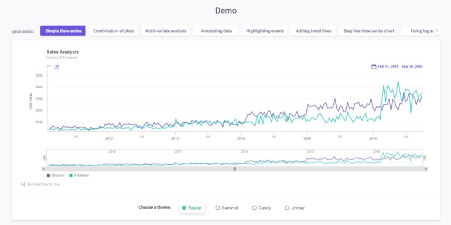The height and width of the screenshot is (225, 451).
Task: Select the Gammel theme radio button
Action: tap(217, 208)
